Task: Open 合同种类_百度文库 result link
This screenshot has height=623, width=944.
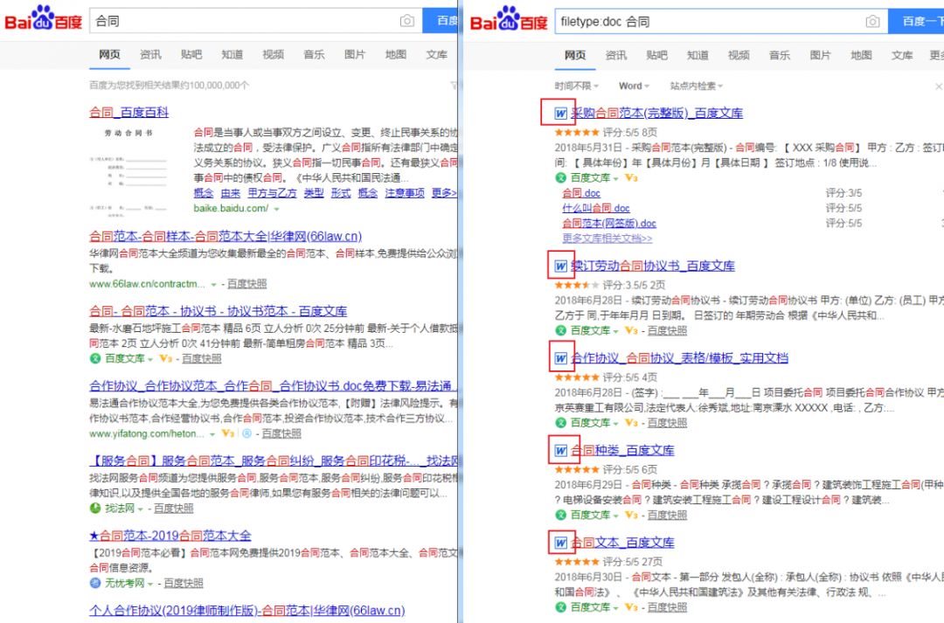Action: tap(622, 450)
